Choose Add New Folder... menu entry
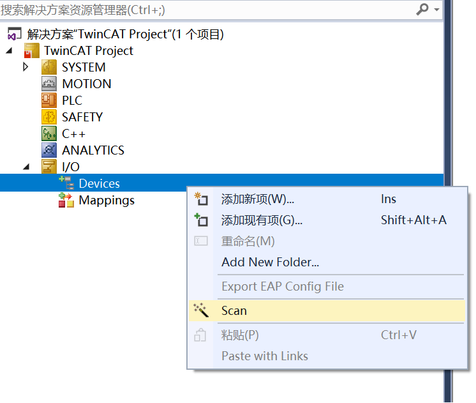This screenshot has height=403, width=476. 327,262
